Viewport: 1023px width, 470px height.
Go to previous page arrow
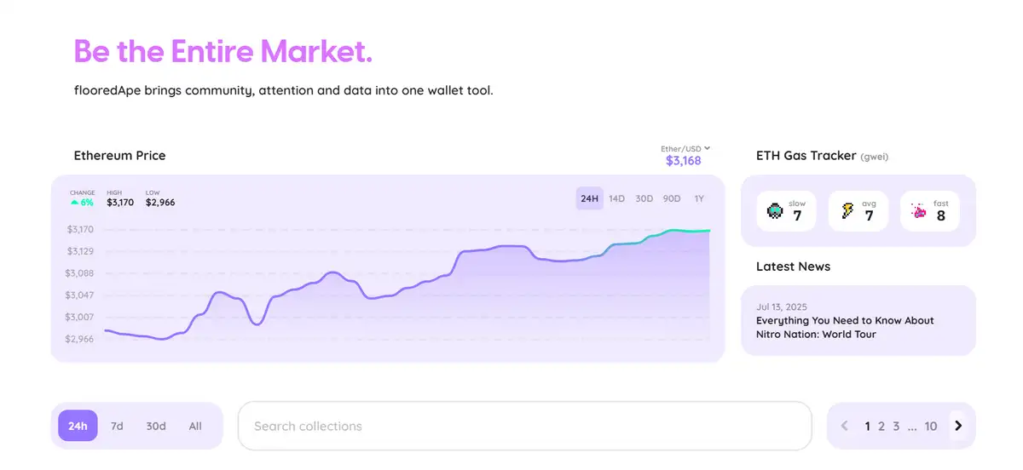[x=845, y=426]
